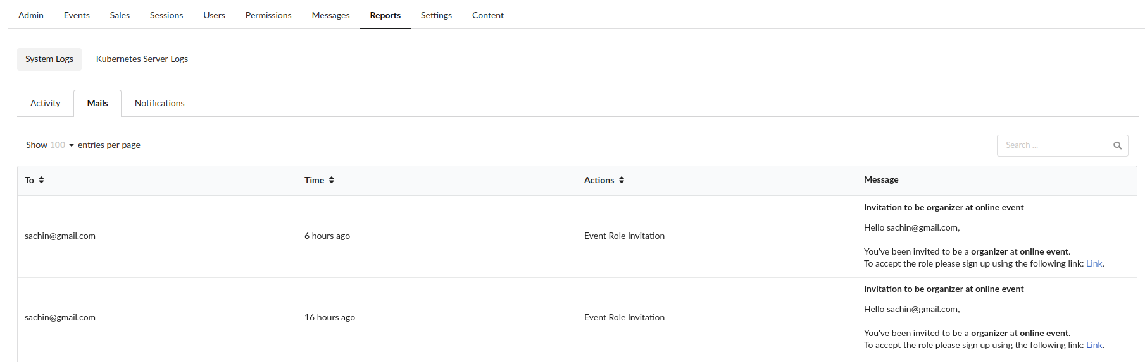Navigate to the Messages section

click(x=330, y=15)
